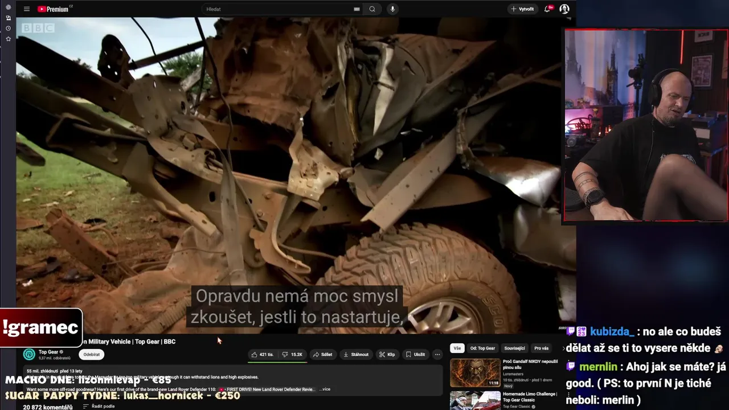This screenshot has height=410, width=729.
Task: Open Homemade Limo Challenge video title
Action: (x=530, y=397)
